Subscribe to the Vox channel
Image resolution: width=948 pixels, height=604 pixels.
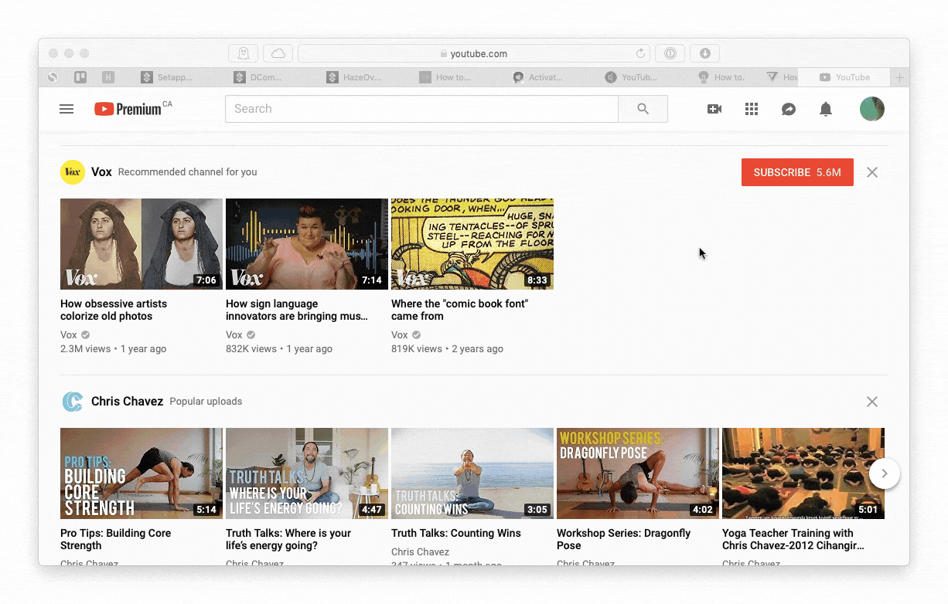[797, 172]
